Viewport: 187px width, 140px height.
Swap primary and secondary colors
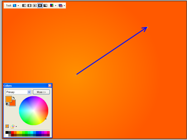[x=14, y=98]
